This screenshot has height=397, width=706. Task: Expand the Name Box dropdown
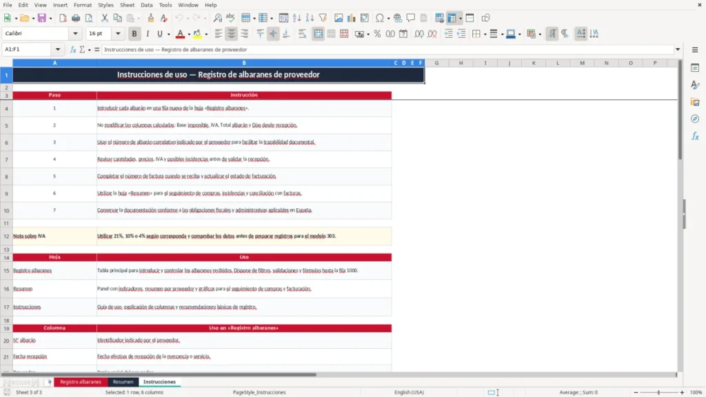[58, 50]
